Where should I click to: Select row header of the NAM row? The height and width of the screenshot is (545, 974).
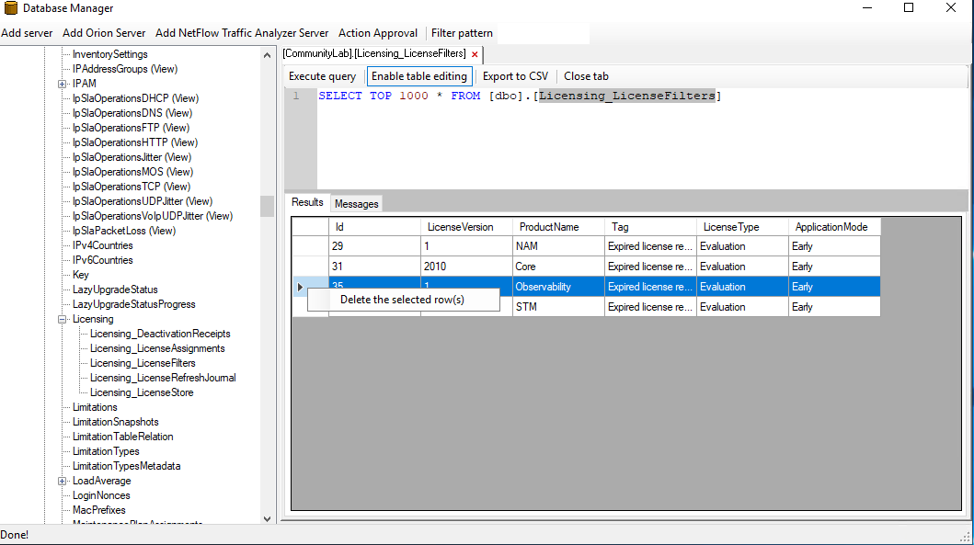pos(310,246)
